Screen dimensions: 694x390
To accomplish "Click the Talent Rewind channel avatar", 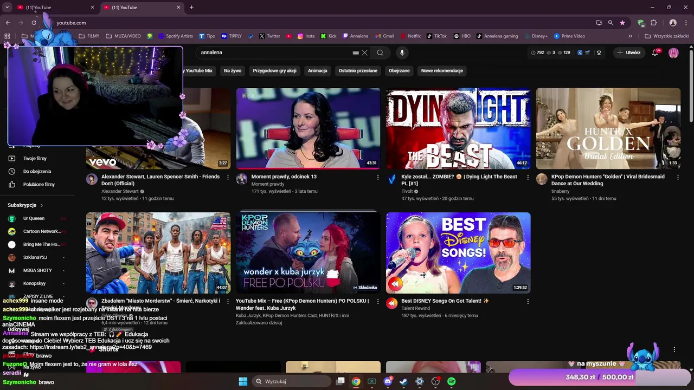I will point(391,303).
